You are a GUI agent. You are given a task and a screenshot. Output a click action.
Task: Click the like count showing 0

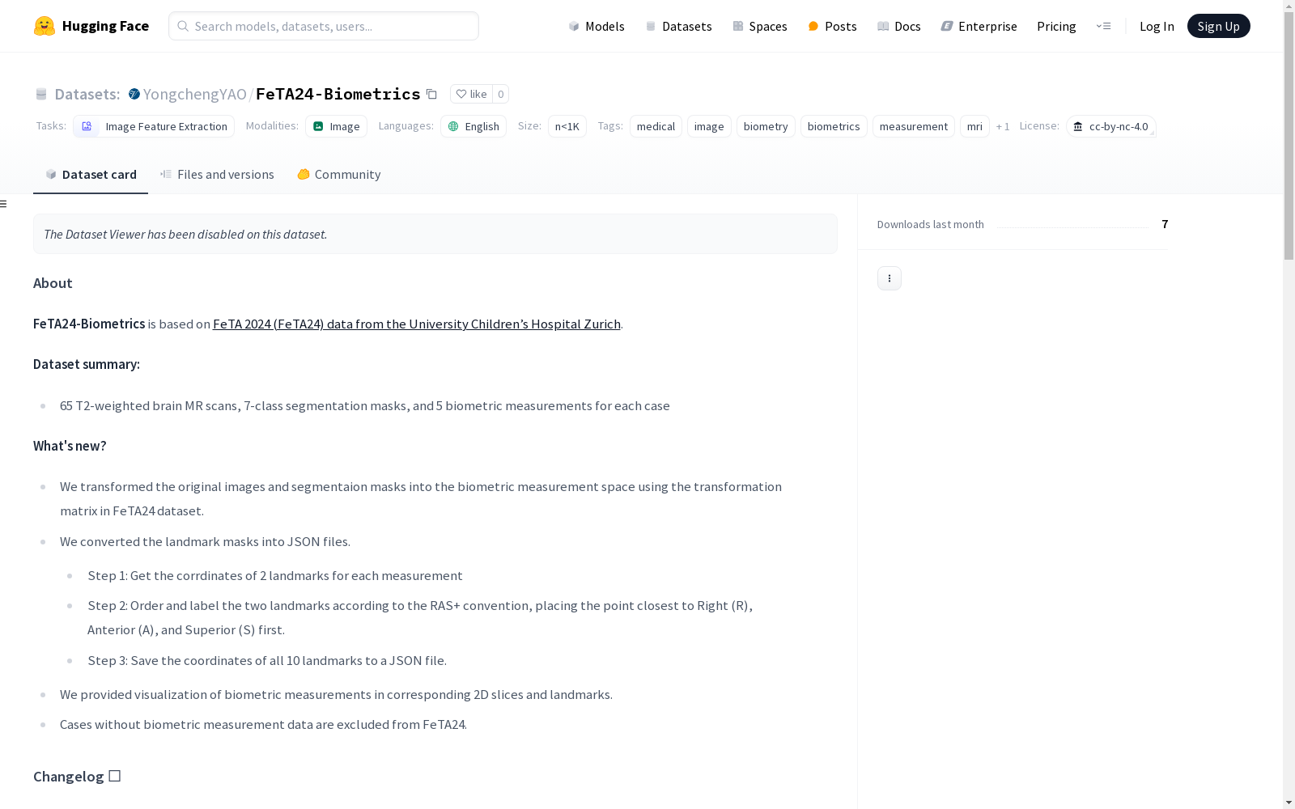[x=501, y=94]
